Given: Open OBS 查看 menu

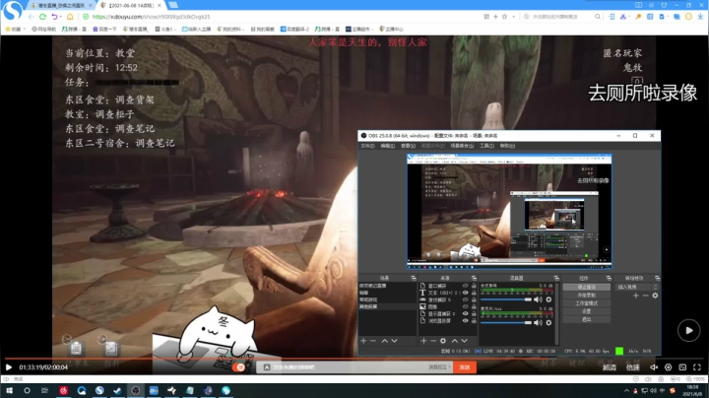Looking at the screenshot, I should 408,146.
